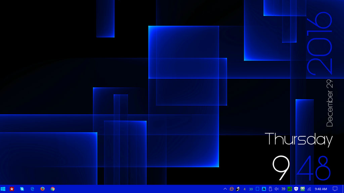Open Google Chrome
Screen dimensions: 344x193
click(52, 189)
